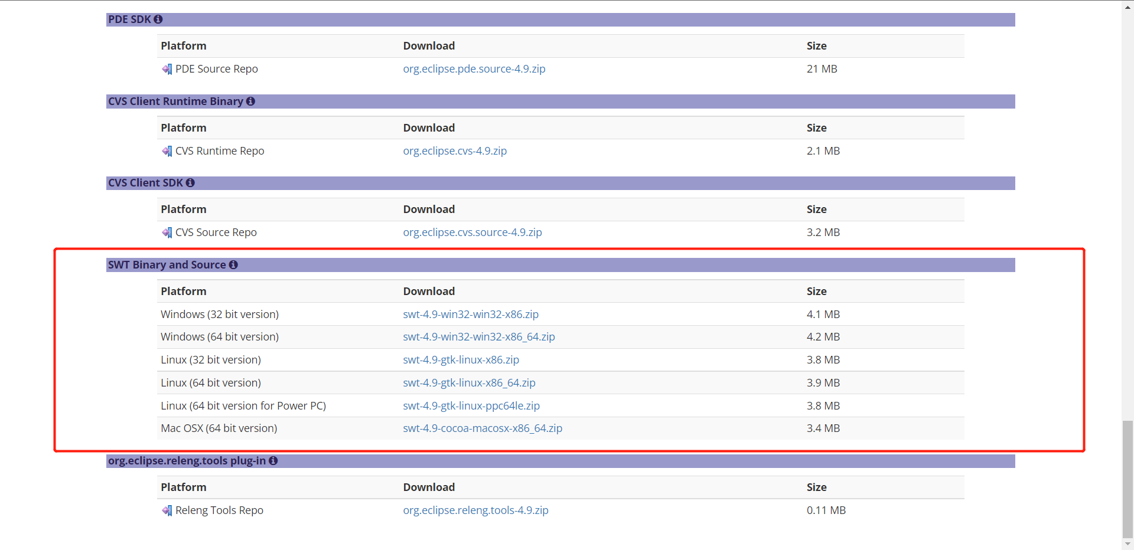This screenshot has height=550, width=1134.
Task: Click the 0.11 MB size value
Action: tap(826, 510)
